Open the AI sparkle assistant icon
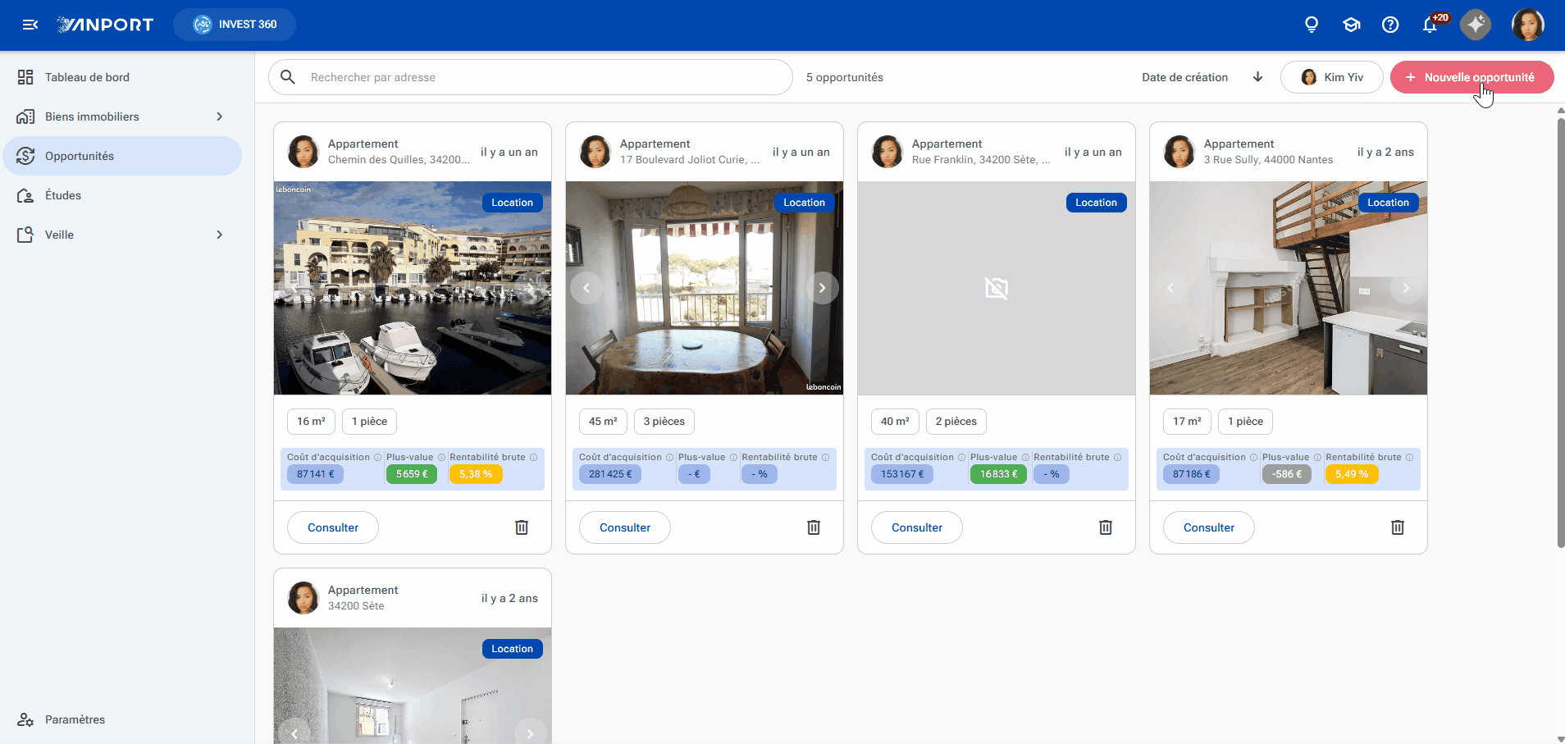The image size is (1565, 744). 1476,25
